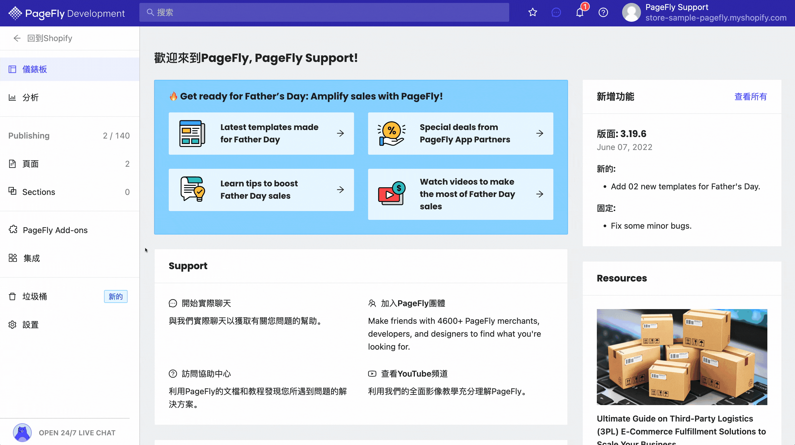The image size is (795, 445).
Task: Click the June 07, 2022 date
Action: tap(624, 147)
